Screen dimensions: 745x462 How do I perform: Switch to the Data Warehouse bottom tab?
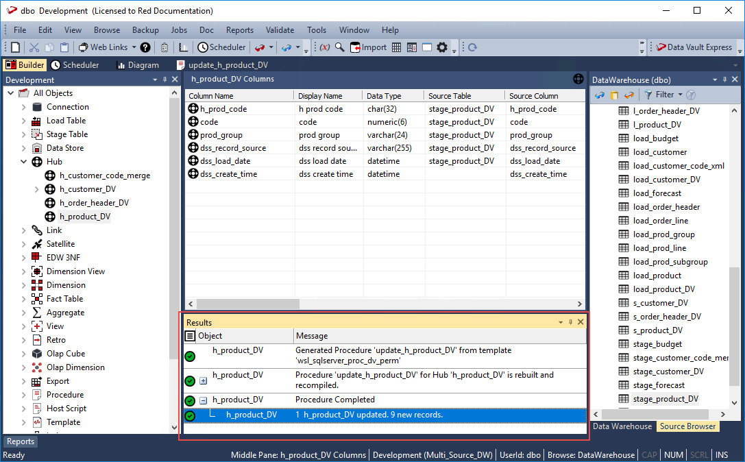click(x=622, y=426)
